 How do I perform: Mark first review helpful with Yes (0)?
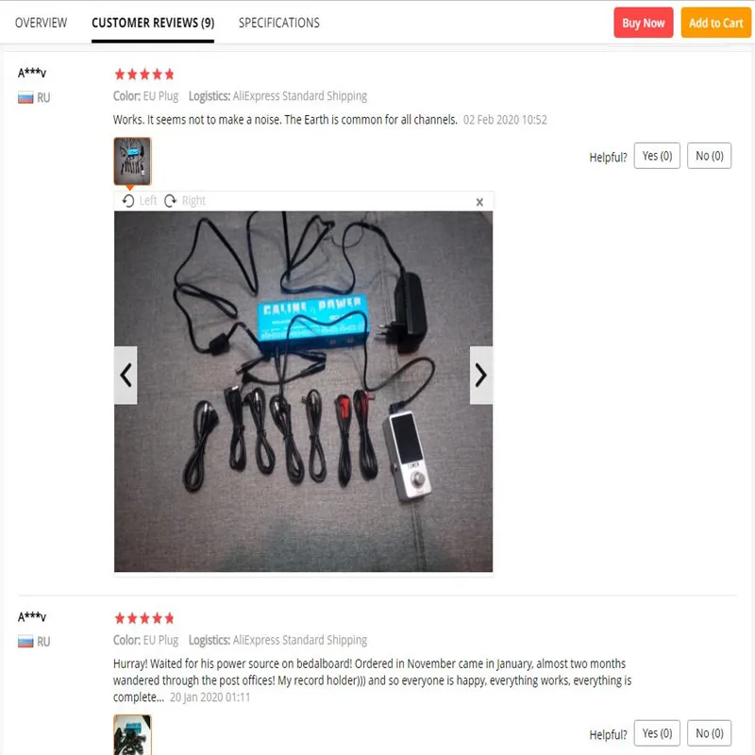(x=657, y=156)
